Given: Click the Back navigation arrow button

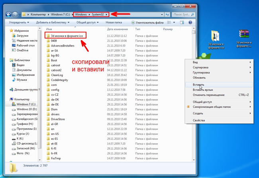Looking at the screenshot, I should pyautogui.click(x=8, y=14).
